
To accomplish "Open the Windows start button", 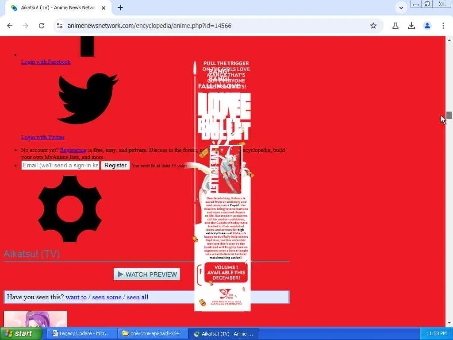I will coord(21,334).
